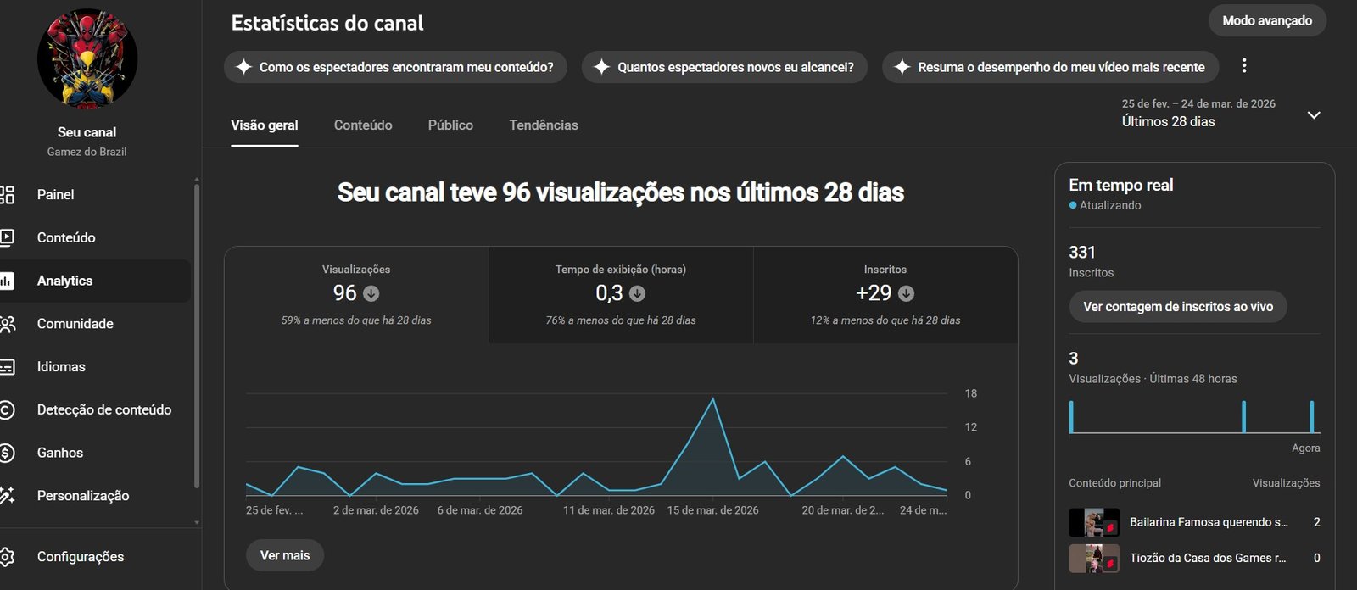Open the 'Tiozão da Casa dos Games r...' title
The width and height of the screenshot is (1357, 590).
click(1208, 558)
